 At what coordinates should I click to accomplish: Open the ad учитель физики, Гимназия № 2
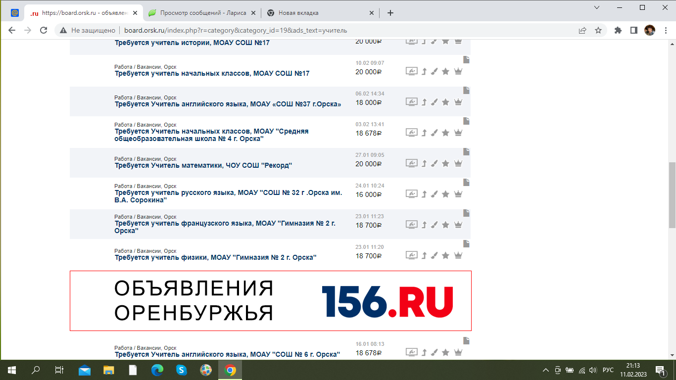216,257
